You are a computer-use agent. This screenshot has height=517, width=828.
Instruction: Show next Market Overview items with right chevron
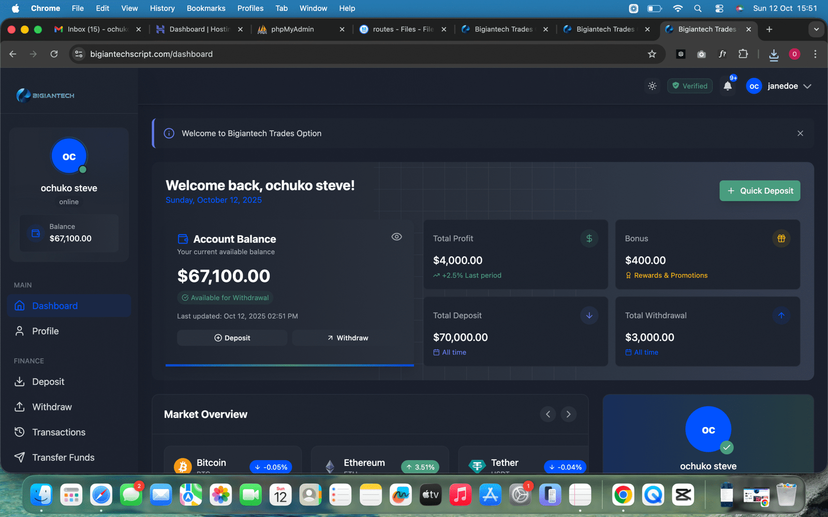click(x=568, y=414)
